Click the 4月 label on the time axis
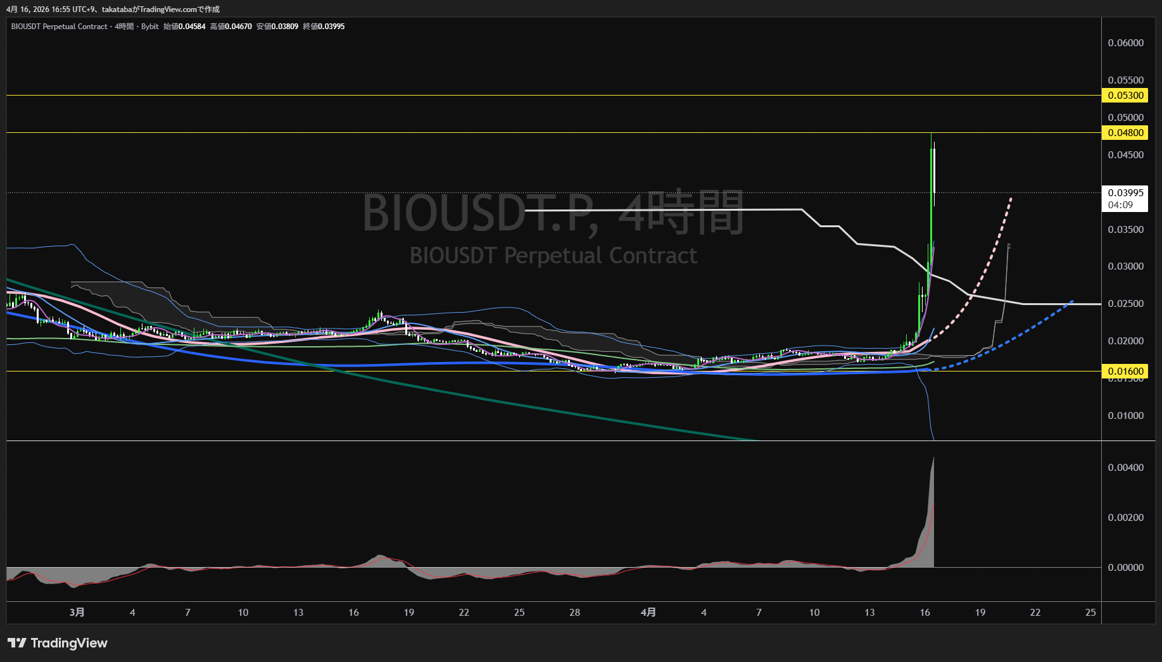This screenshot has width=1162, height=662. 648,613
